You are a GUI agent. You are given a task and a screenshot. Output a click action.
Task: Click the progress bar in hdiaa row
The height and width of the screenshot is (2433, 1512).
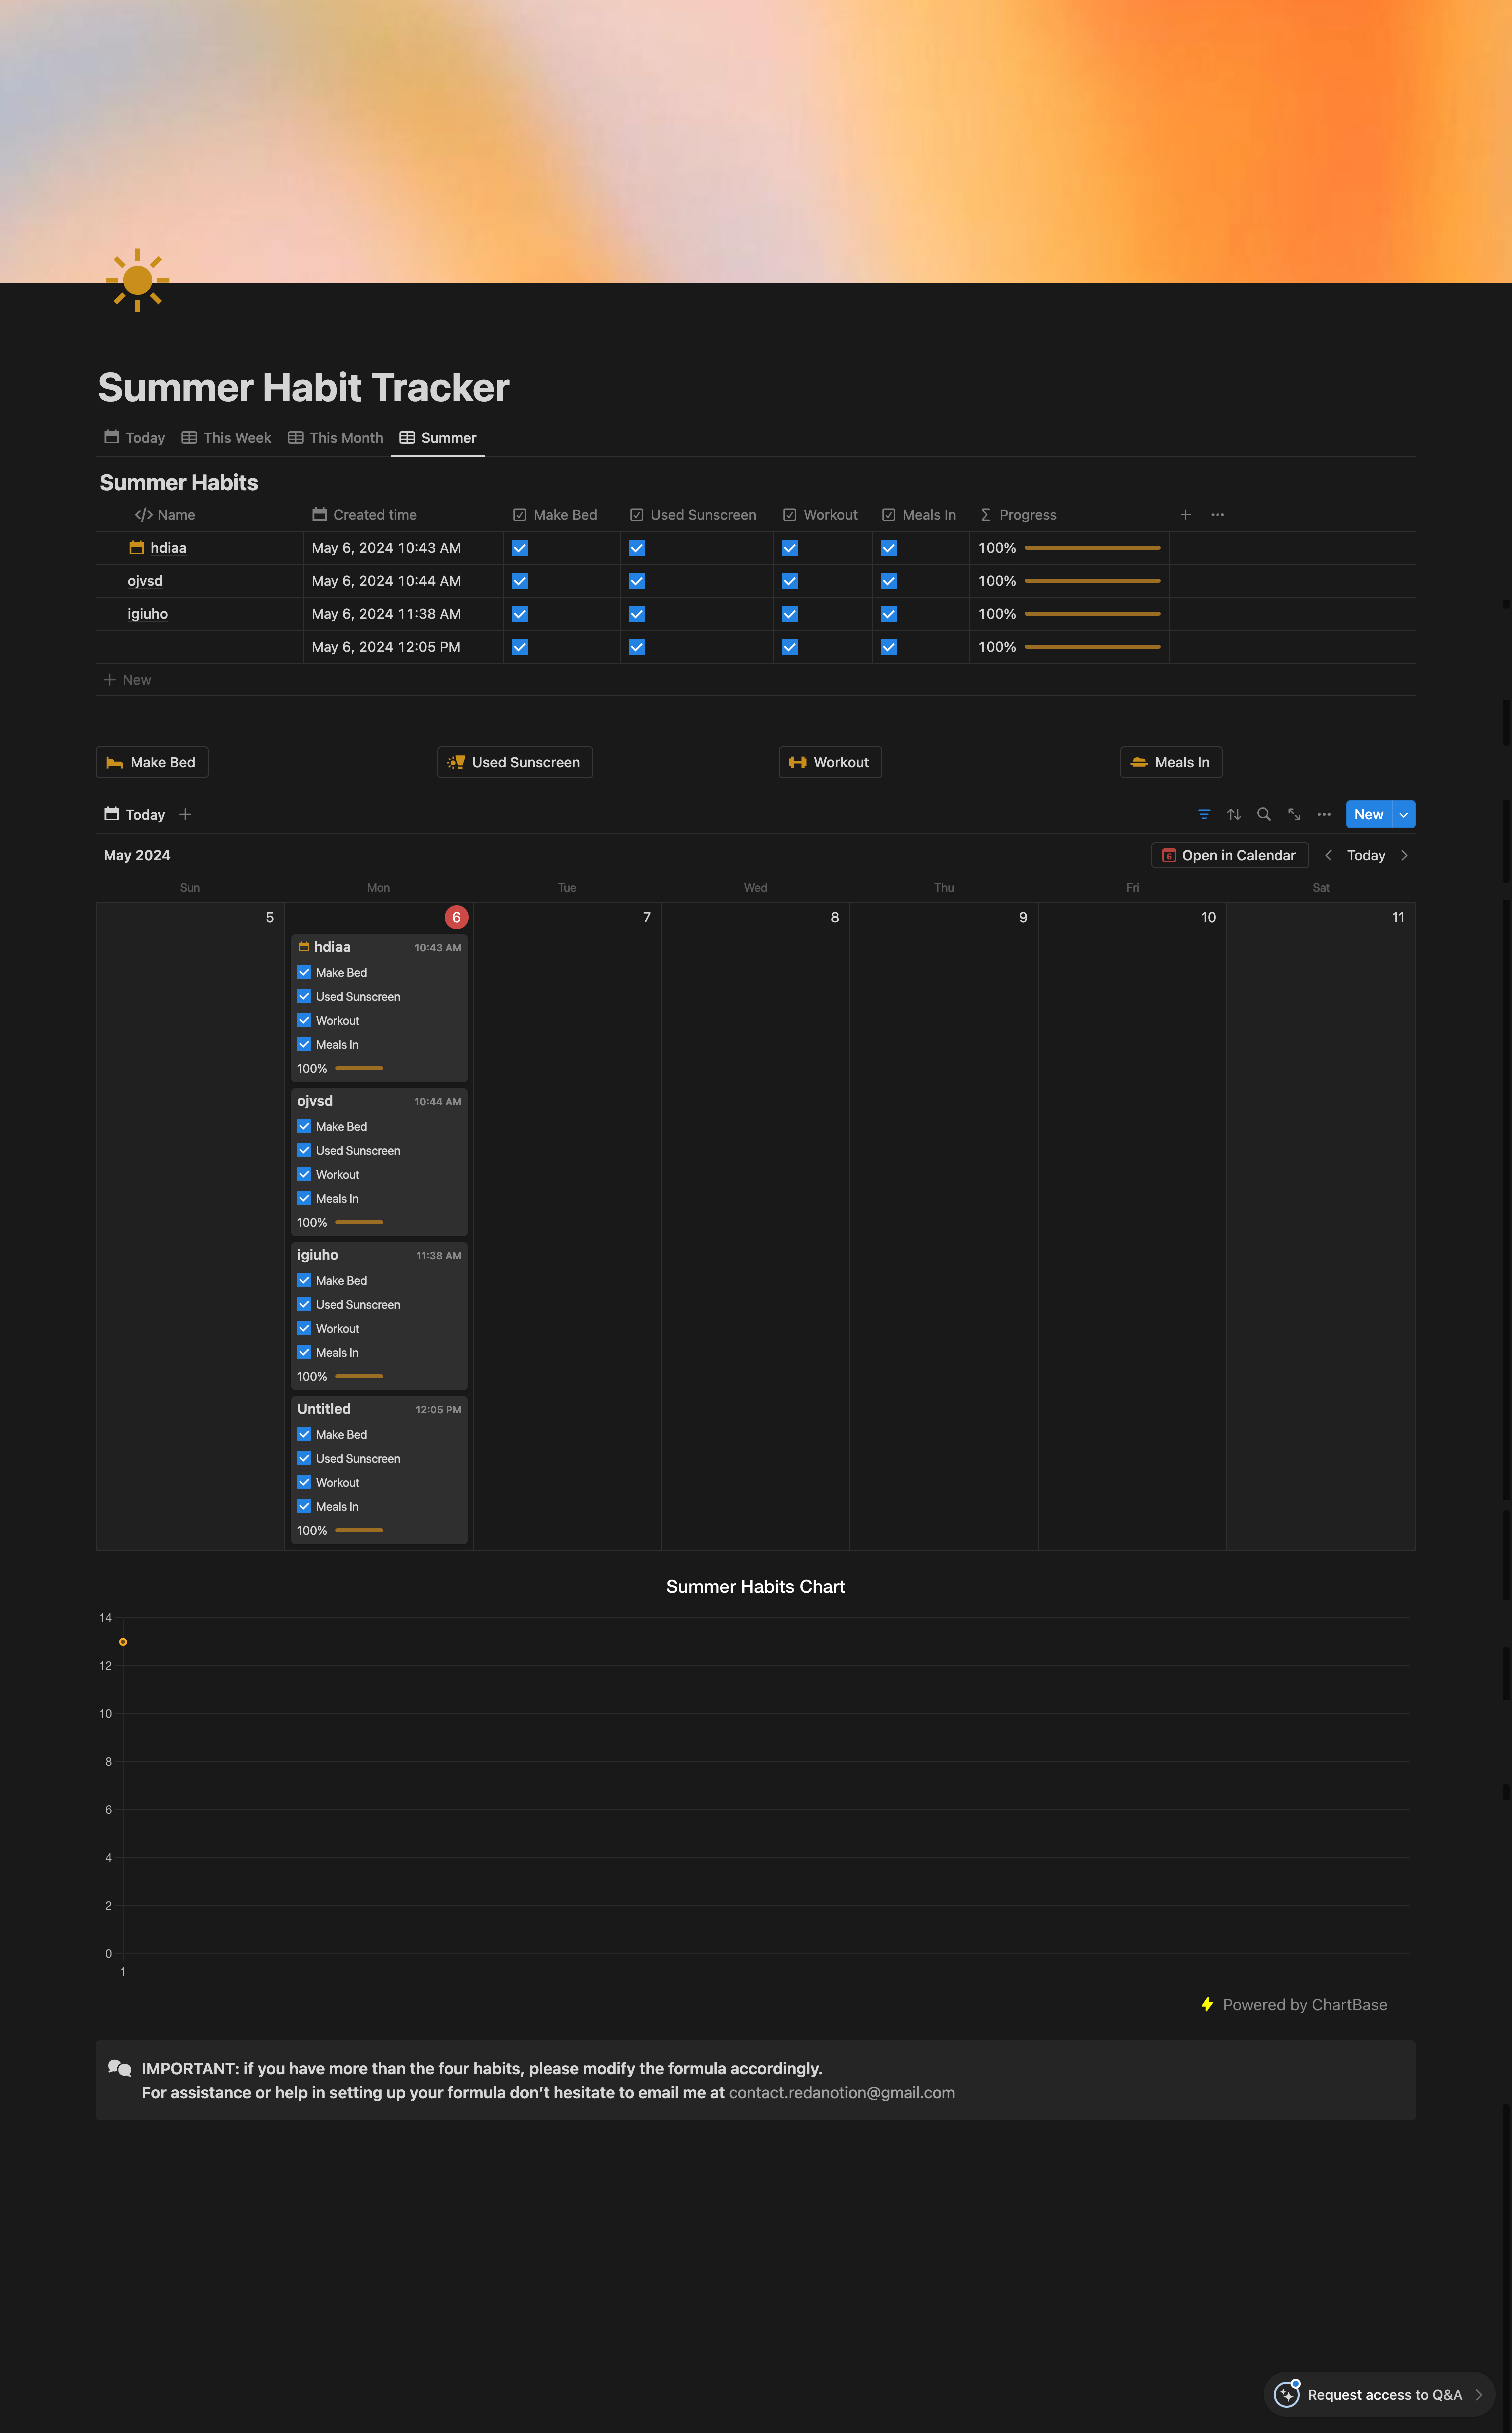1092,548
